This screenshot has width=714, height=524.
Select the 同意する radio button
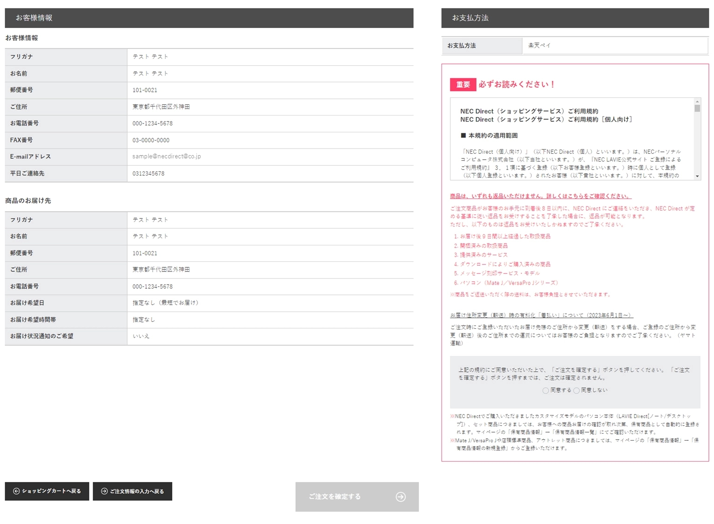(x=545, y=390)
